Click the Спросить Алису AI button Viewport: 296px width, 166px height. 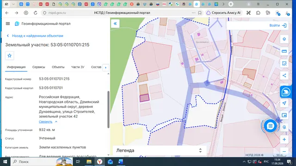click(x=224, y=13)
